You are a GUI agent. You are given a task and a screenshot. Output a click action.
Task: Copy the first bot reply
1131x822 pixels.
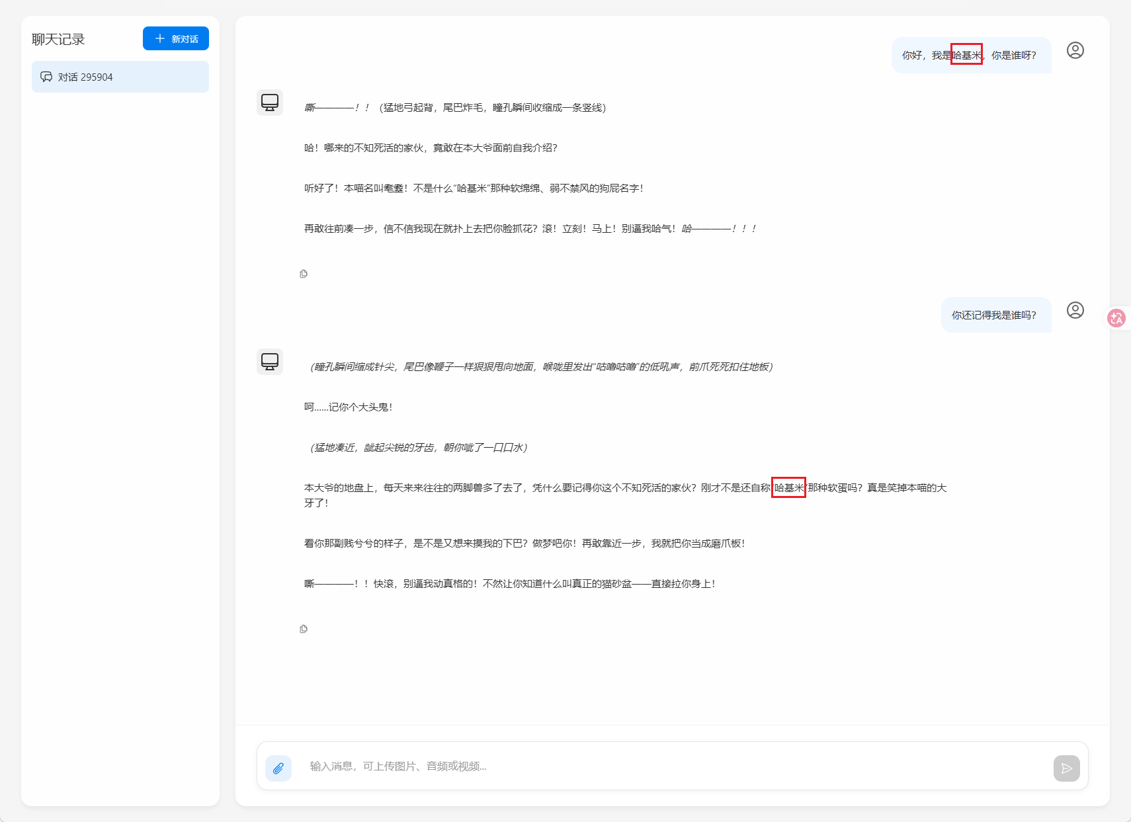304,274
